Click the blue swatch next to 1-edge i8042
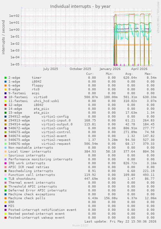The height and width of the screenshot is (229, 161). 6,82
